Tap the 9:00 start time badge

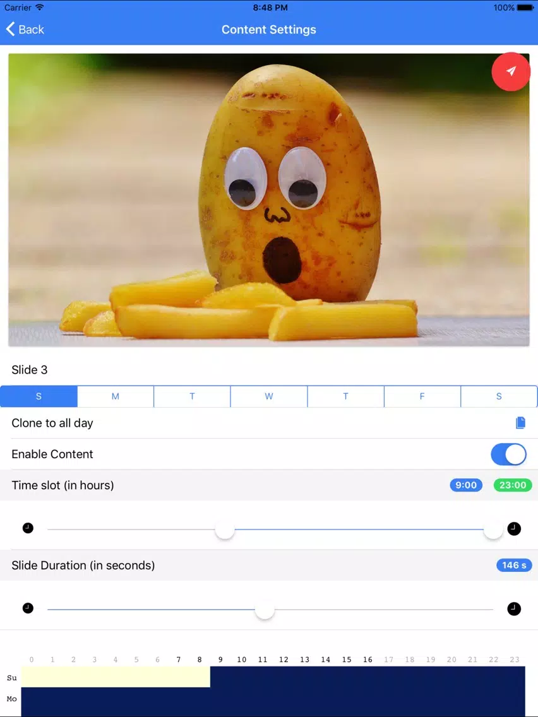(466, 485)
